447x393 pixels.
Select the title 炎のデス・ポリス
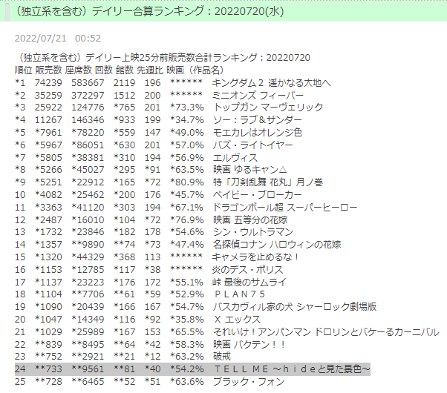pos(248,269)
